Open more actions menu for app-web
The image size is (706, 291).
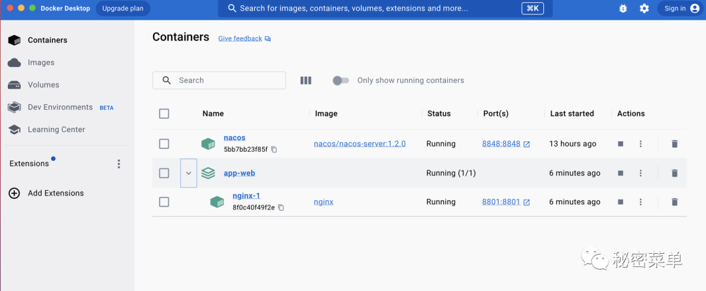coord(640,173)
